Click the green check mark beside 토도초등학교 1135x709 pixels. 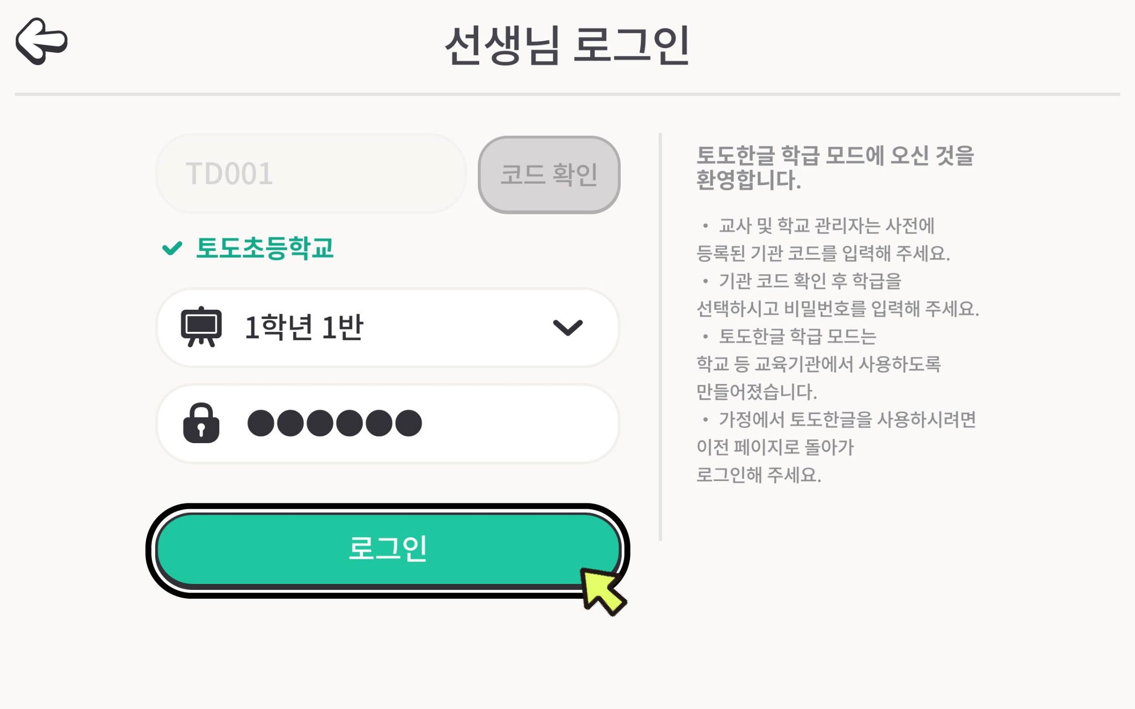click(172, 248)
